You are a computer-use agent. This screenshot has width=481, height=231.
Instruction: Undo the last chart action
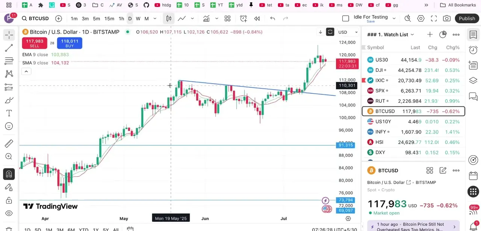273,18
